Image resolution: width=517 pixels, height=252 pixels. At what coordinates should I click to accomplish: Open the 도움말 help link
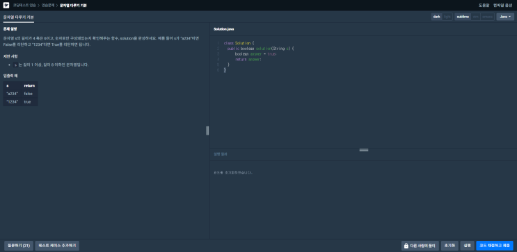pyautogui.click(x=484, y=6)
